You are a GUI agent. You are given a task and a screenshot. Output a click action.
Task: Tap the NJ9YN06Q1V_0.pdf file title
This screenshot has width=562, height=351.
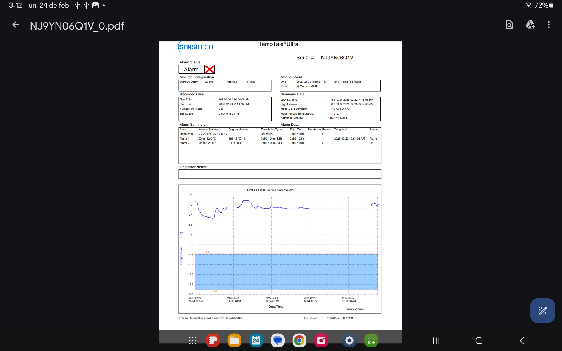coord(77,26)
